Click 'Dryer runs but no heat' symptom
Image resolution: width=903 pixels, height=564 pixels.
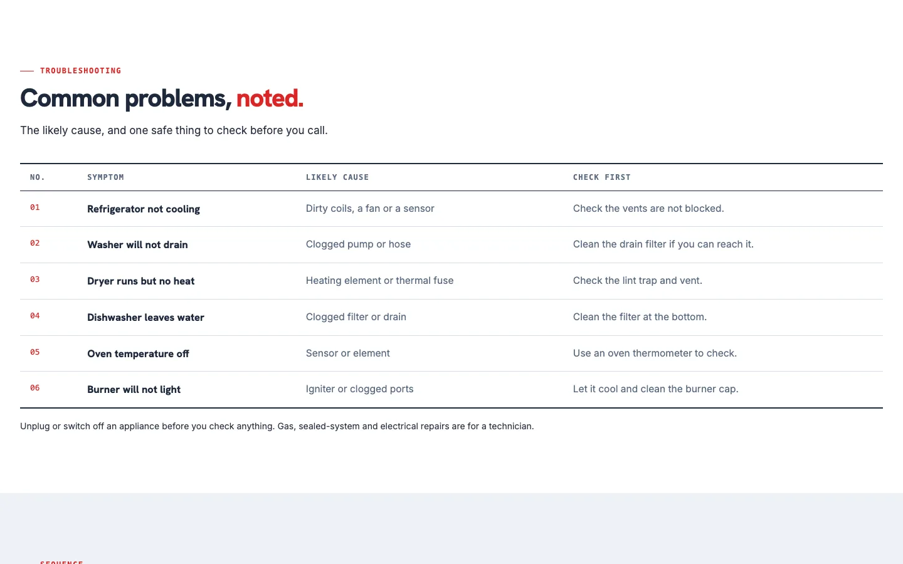click(x=140, y=281)
